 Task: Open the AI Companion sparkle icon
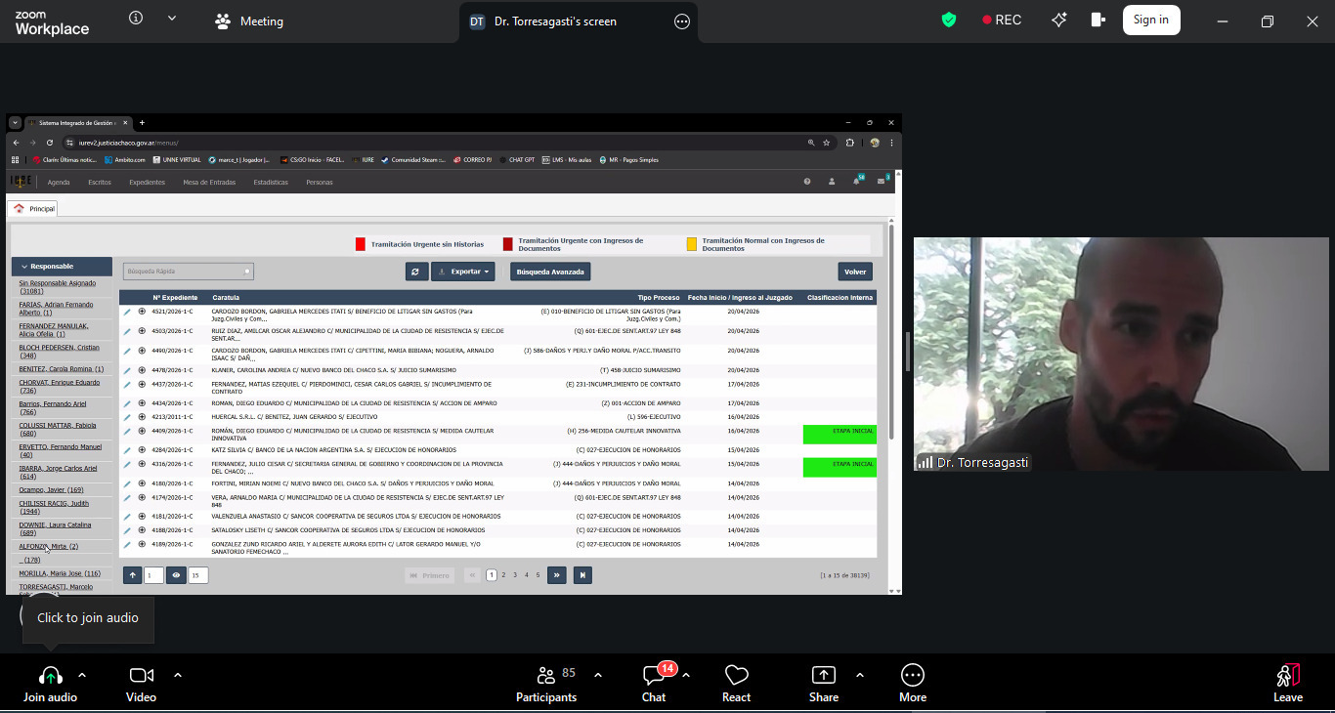(1059, 20)
